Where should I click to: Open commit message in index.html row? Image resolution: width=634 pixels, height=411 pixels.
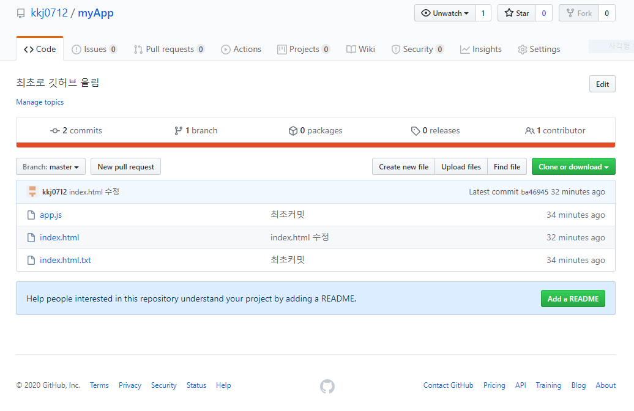pyautogui.click(x=300, y=237)
